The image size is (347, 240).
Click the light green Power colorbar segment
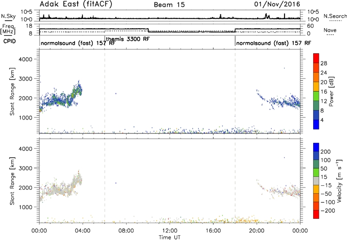click(316, 96)
